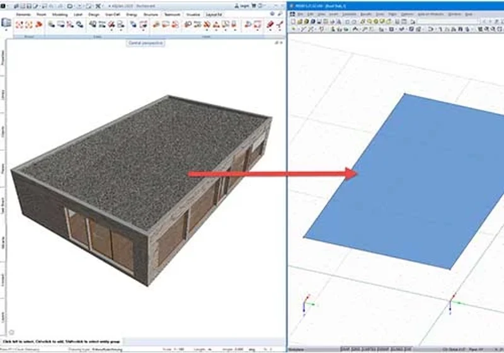504x353 pixels.
Task: Click the login button in the title bar
Action: tap(242, 6)
